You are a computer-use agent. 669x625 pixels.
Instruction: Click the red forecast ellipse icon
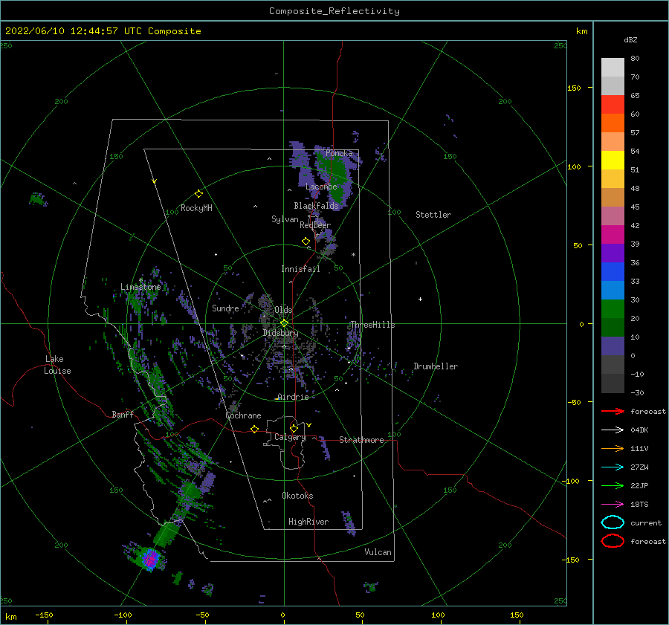point(613,541)
